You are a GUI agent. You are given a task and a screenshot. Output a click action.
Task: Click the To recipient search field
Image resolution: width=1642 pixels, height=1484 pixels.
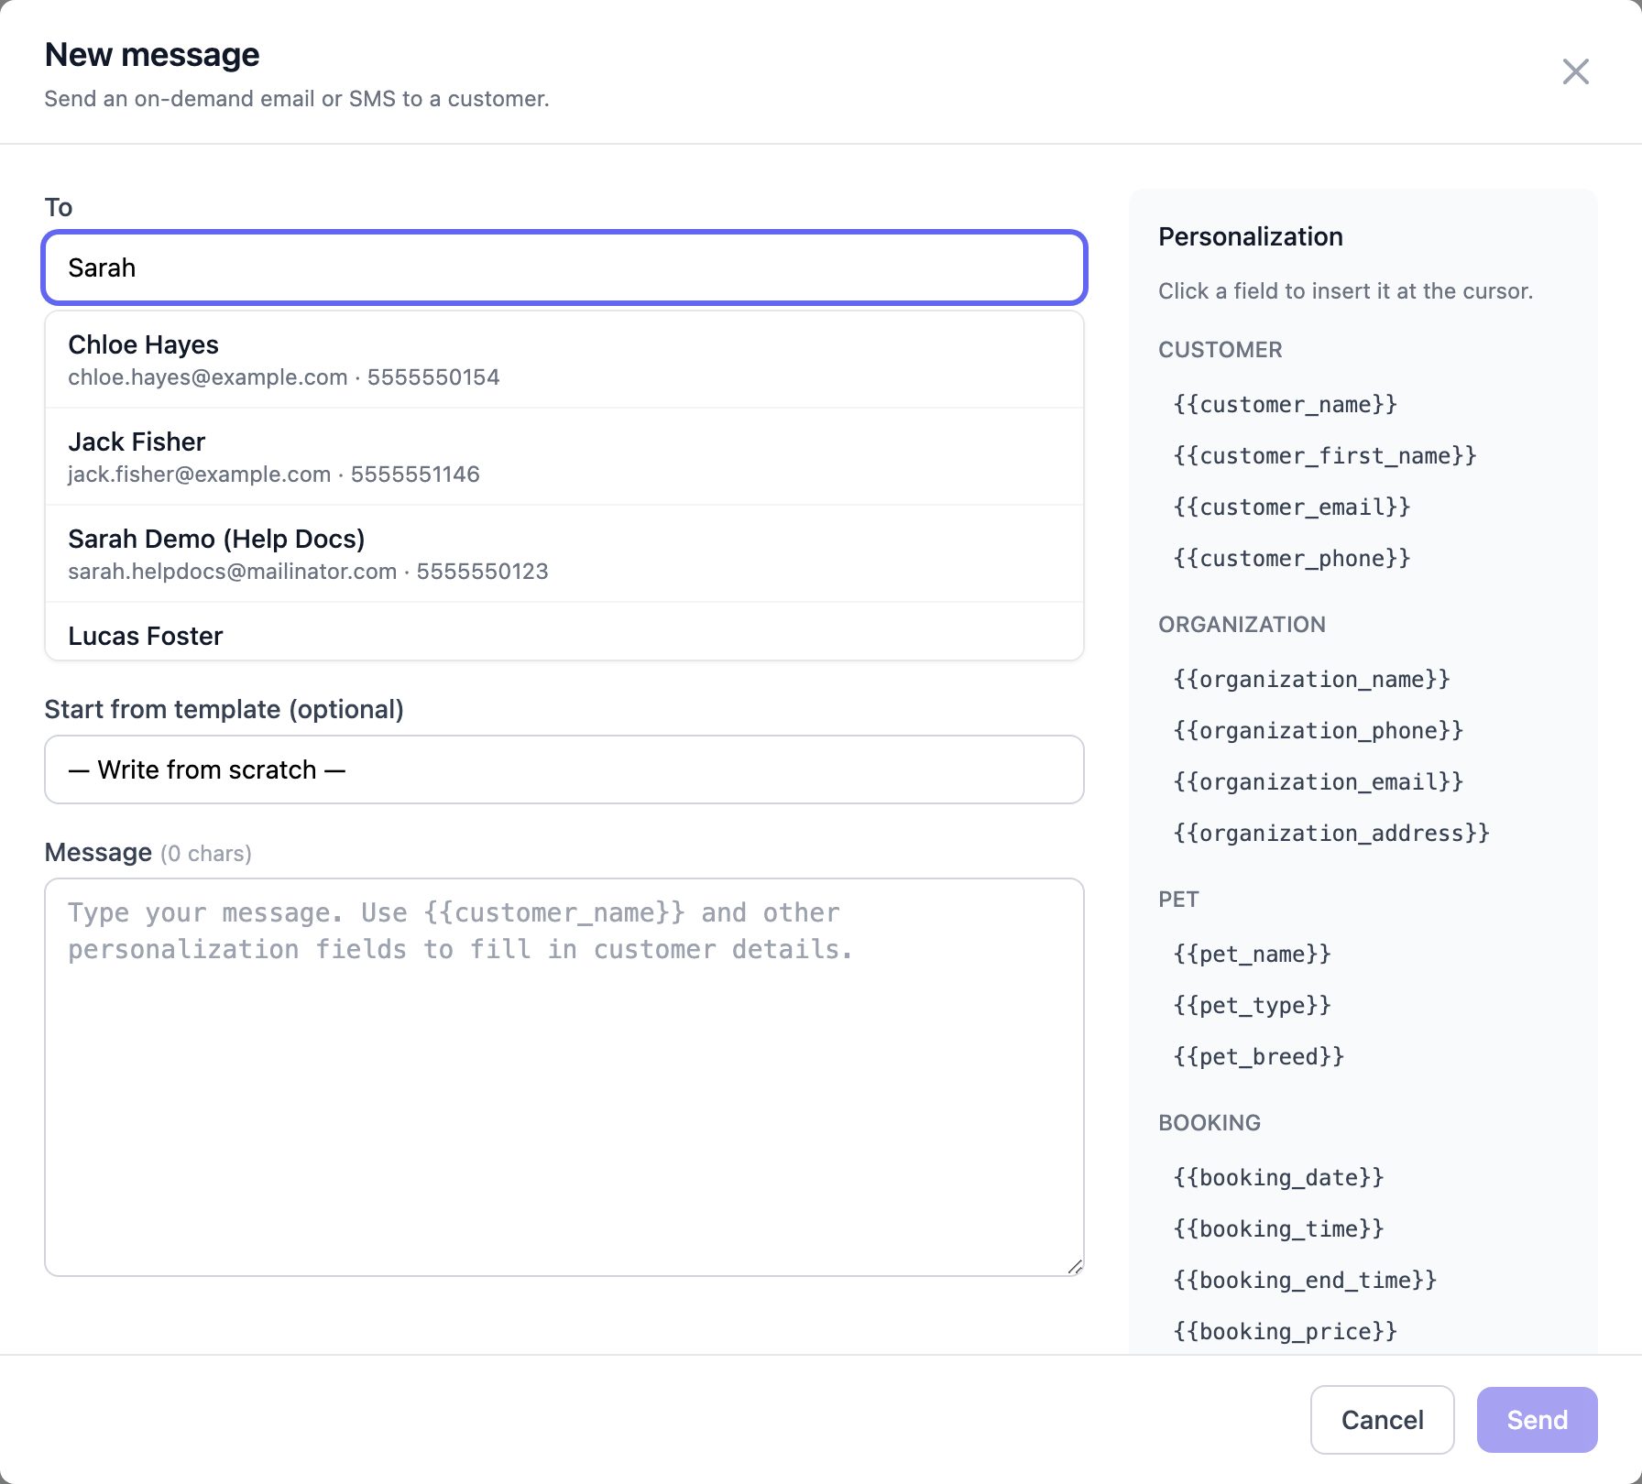click(x=564, y=267)
